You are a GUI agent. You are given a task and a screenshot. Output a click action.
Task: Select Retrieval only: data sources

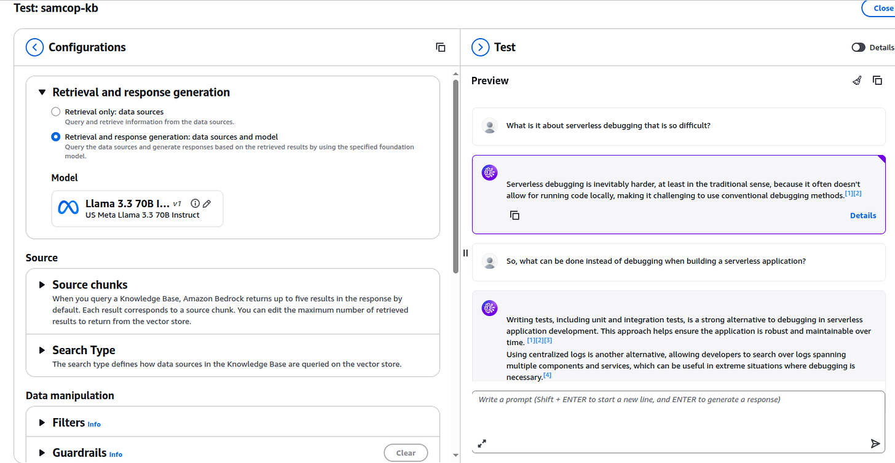point(56,112)
